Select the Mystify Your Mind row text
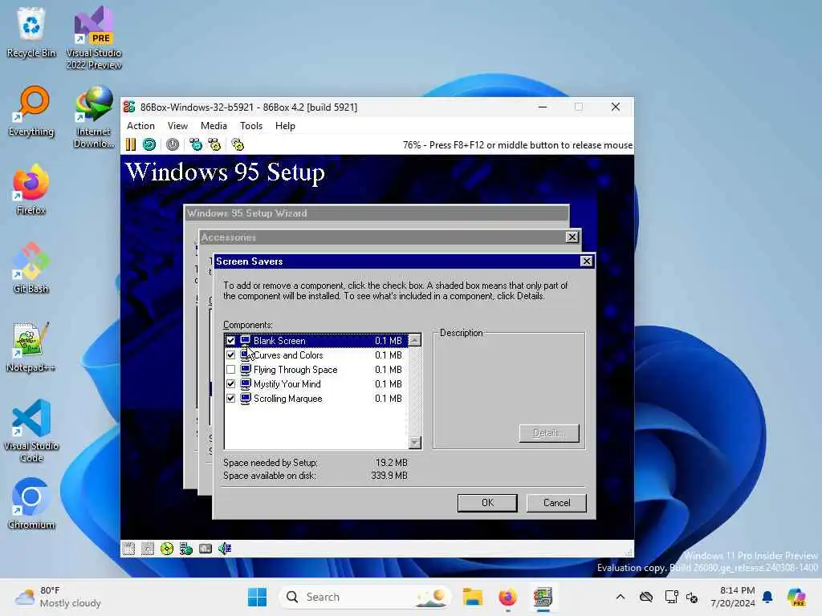Image resolution: width=822 pixels, height=616 pixels. pyautogui.click(x=287, y=384)
